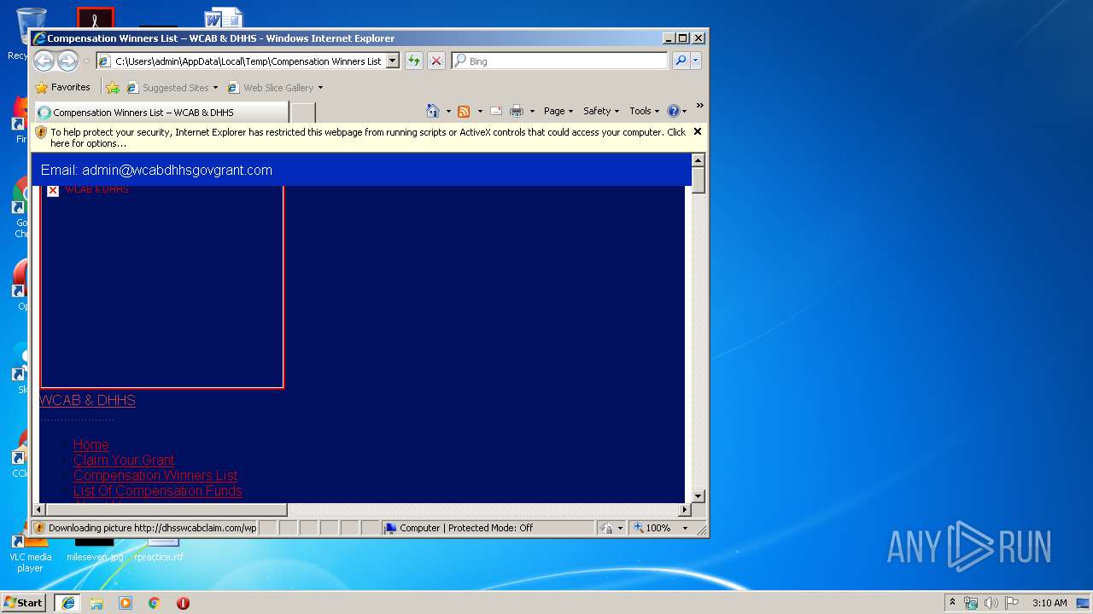Viewport: 1093px width, 614px height.
Task: Click the magnifier Search button
Action: pos(681,61)
